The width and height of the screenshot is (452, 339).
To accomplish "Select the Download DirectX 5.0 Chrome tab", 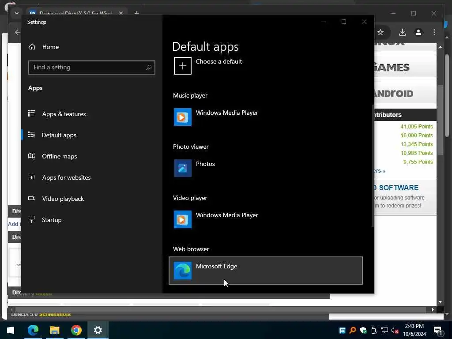I will point(75,13).
